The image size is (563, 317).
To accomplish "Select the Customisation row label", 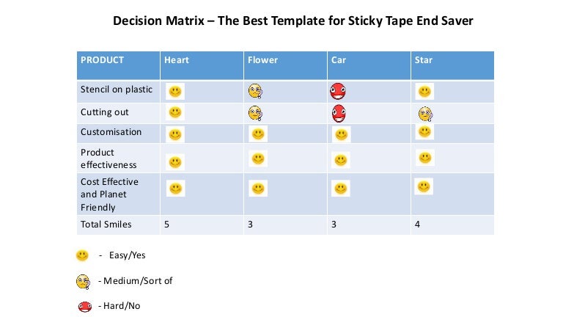I will [111, 132].
